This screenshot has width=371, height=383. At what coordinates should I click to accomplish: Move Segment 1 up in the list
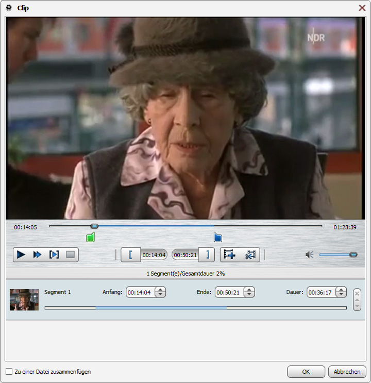click(357, 300)
